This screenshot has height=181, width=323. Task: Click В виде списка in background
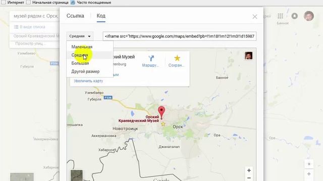point(30,27)
